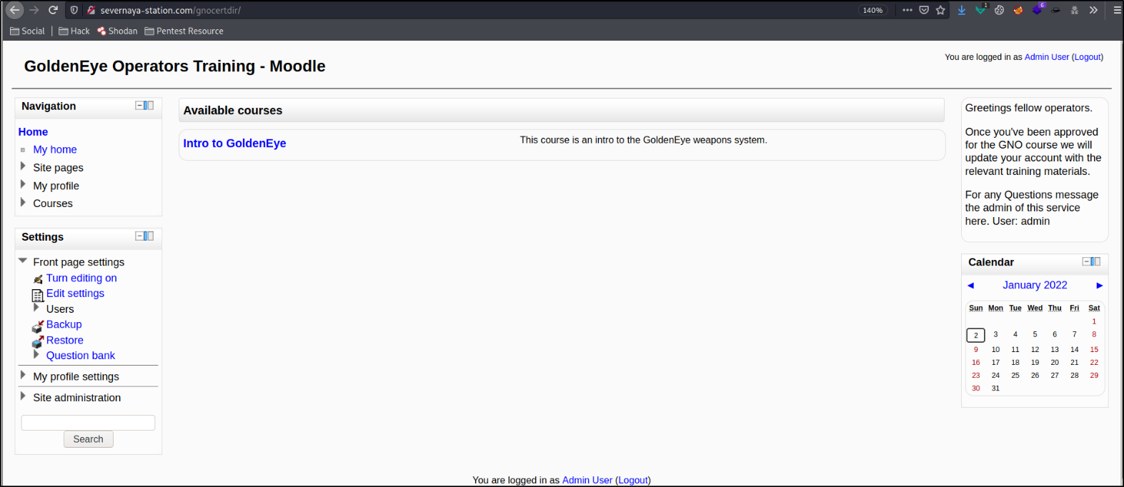Select the highlighted day 2 in calendar

(975, 335)
